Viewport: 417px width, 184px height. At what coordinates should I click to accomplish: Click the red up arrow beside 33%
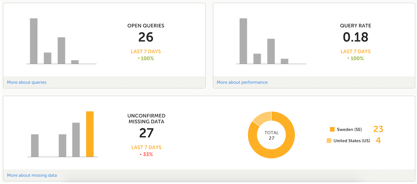click(x=141, y=155)
